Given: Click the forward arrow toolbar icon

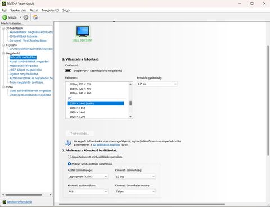Looking at the screenshot, I should [x=26, y=17].
